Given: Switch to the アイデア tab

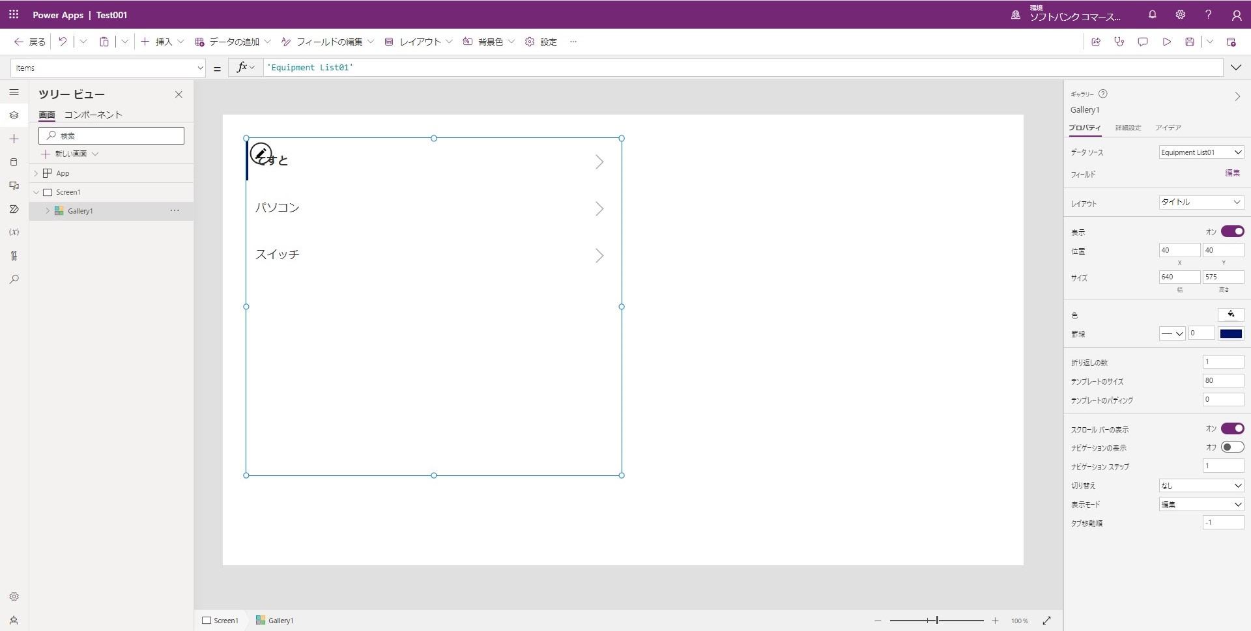Looking at the screenshot, I should 1168,128.
